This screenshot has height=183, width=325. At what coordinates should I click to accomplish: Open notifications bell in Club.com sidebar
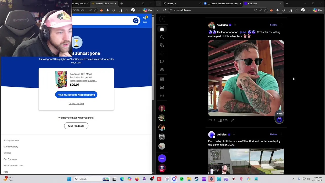tap(162, 53)
